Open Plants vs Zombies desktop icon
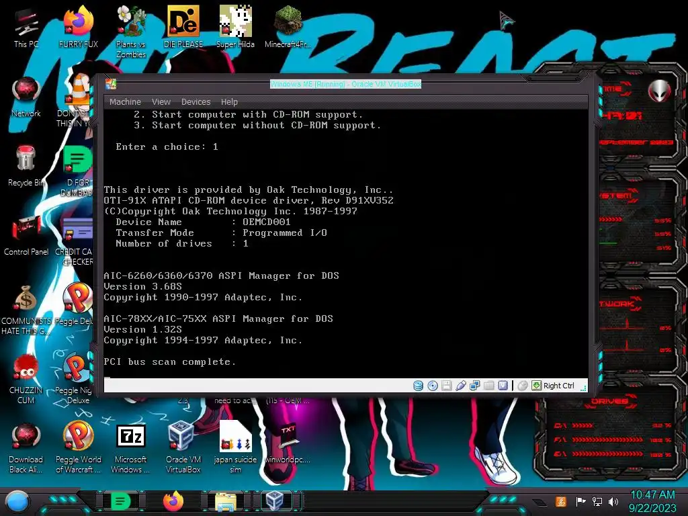The width and height of the screenshot is (688, 516). (x=131, y=32)
